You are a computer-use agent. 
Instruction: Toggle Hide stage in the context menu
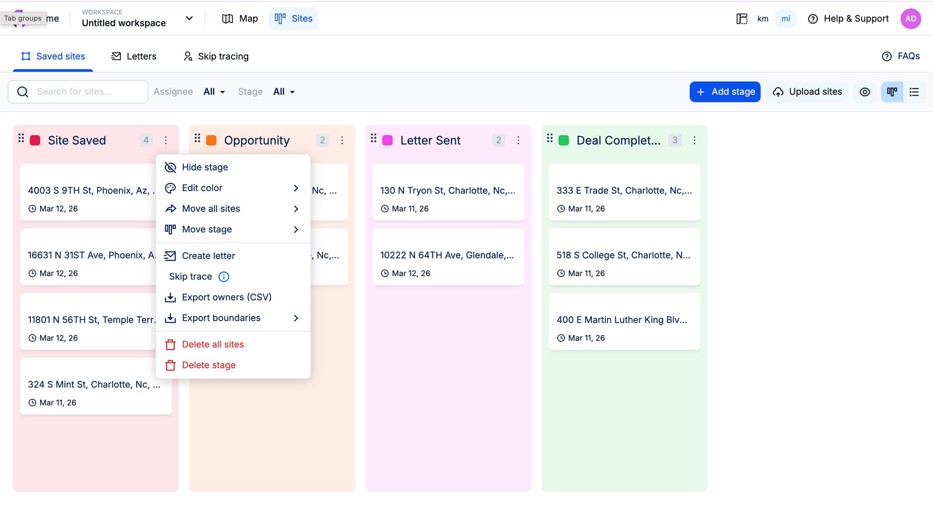[x=205, y=167]
